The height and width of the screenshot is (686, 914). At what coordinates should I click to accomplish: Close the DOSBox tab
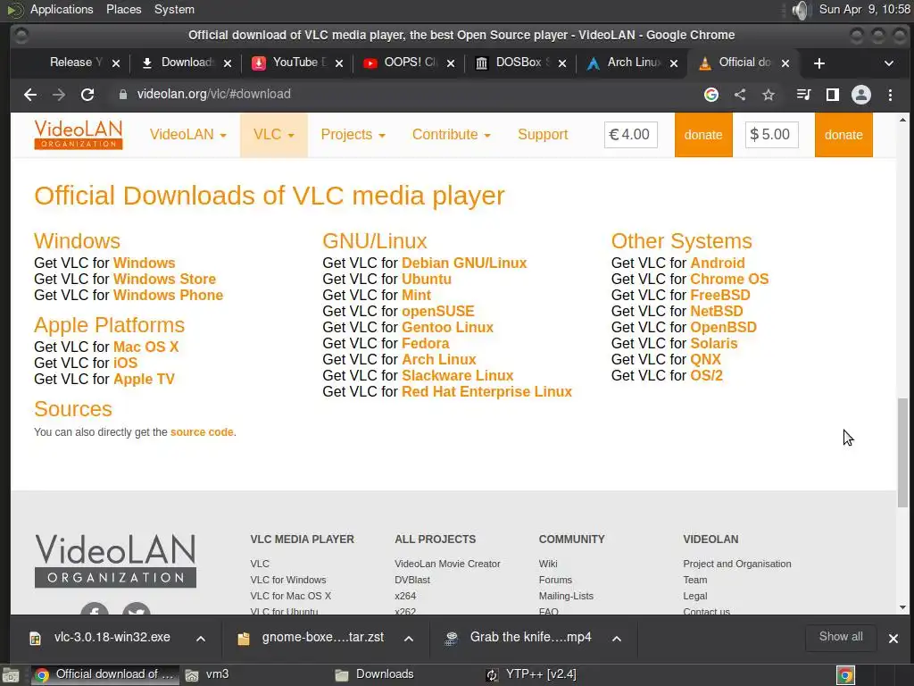(x=562, y=63)
